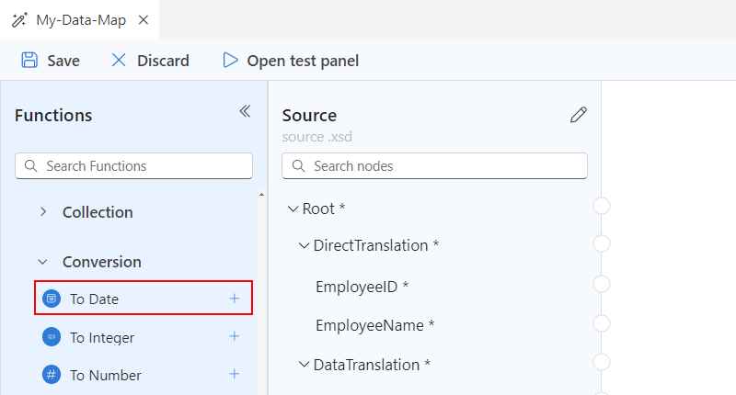This screenshot has width=736, height=395.
Task: Click the pencil edit icon beside Source
Action: pyautogui.click(x=578, y=115)
